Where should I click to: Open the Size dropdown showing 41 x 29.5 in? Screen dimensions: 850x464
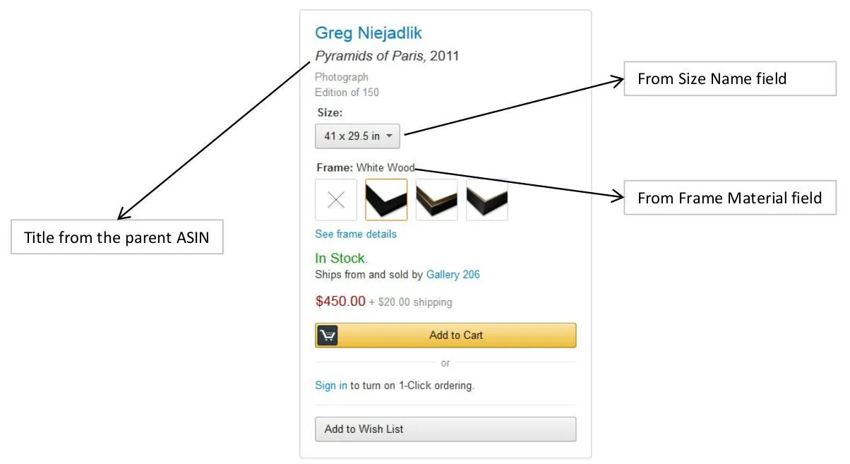point(357,136)
